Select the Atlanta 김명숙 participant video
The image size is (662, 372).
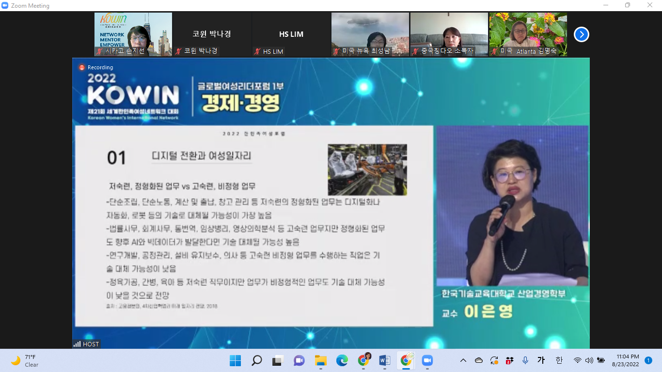tap(528, 34)
